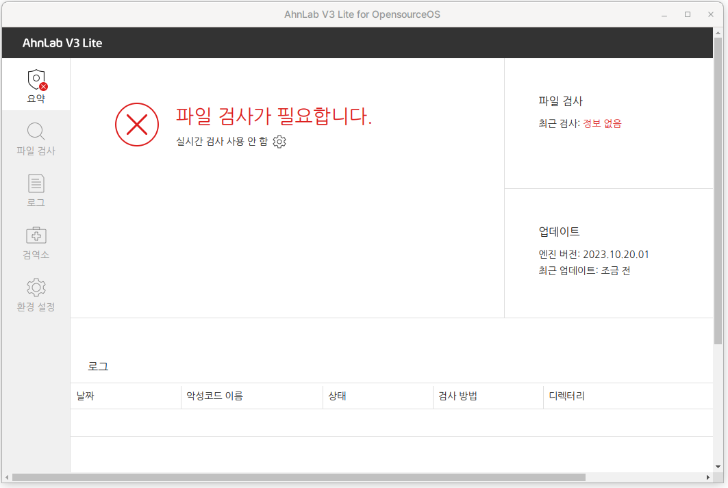The height and width of the screenshot is (488, 728).
Task: Sort by the 악성코드 이름 column header
Action: (252, 396)
